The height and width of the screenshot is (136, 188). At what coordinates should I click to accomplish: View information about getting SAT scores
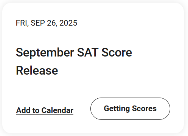tap(130, 108)
